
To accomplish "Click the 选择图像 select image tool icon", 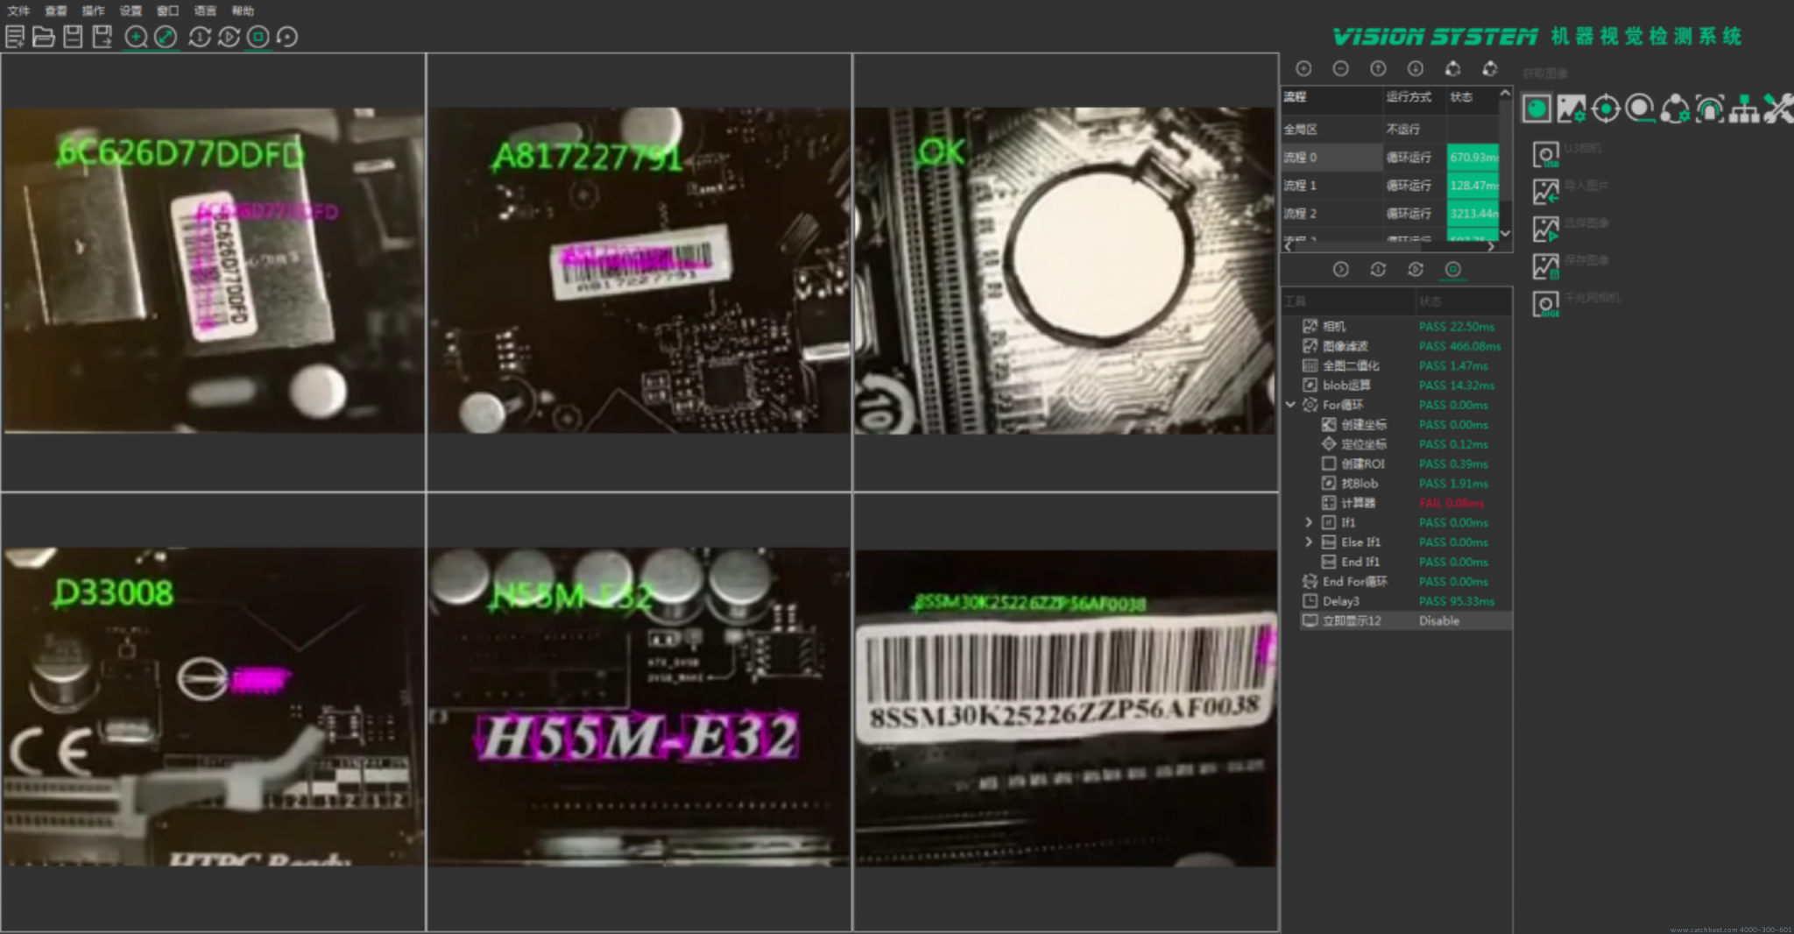I will 1546,230.
